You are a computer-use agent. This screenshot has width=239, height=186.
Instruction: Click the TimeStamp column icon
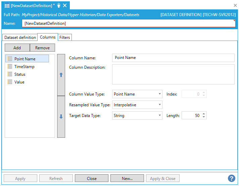point(10,67)
